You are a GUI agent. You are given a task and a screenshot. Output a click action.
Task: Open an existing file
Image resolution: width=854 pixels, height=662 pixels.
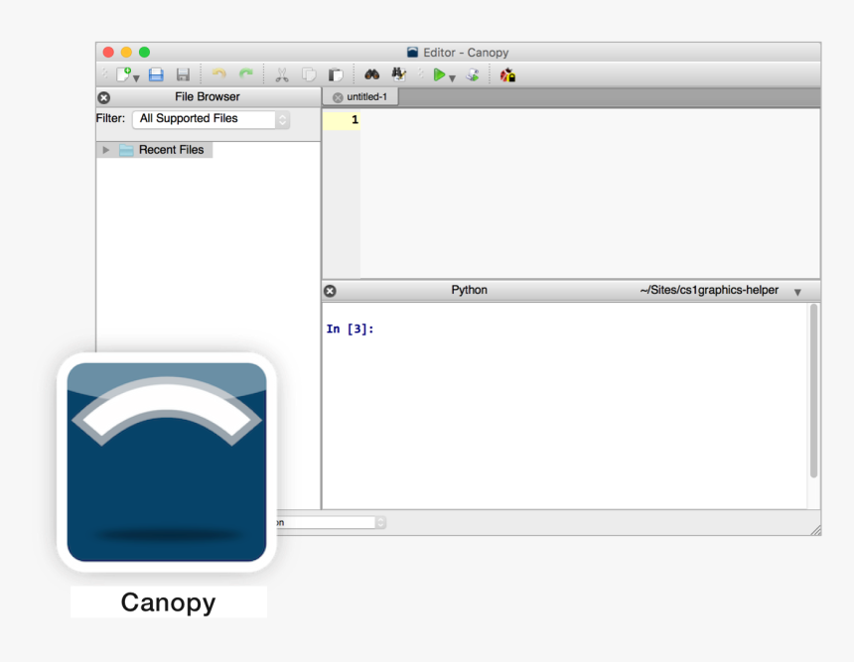tap(156, 74)
